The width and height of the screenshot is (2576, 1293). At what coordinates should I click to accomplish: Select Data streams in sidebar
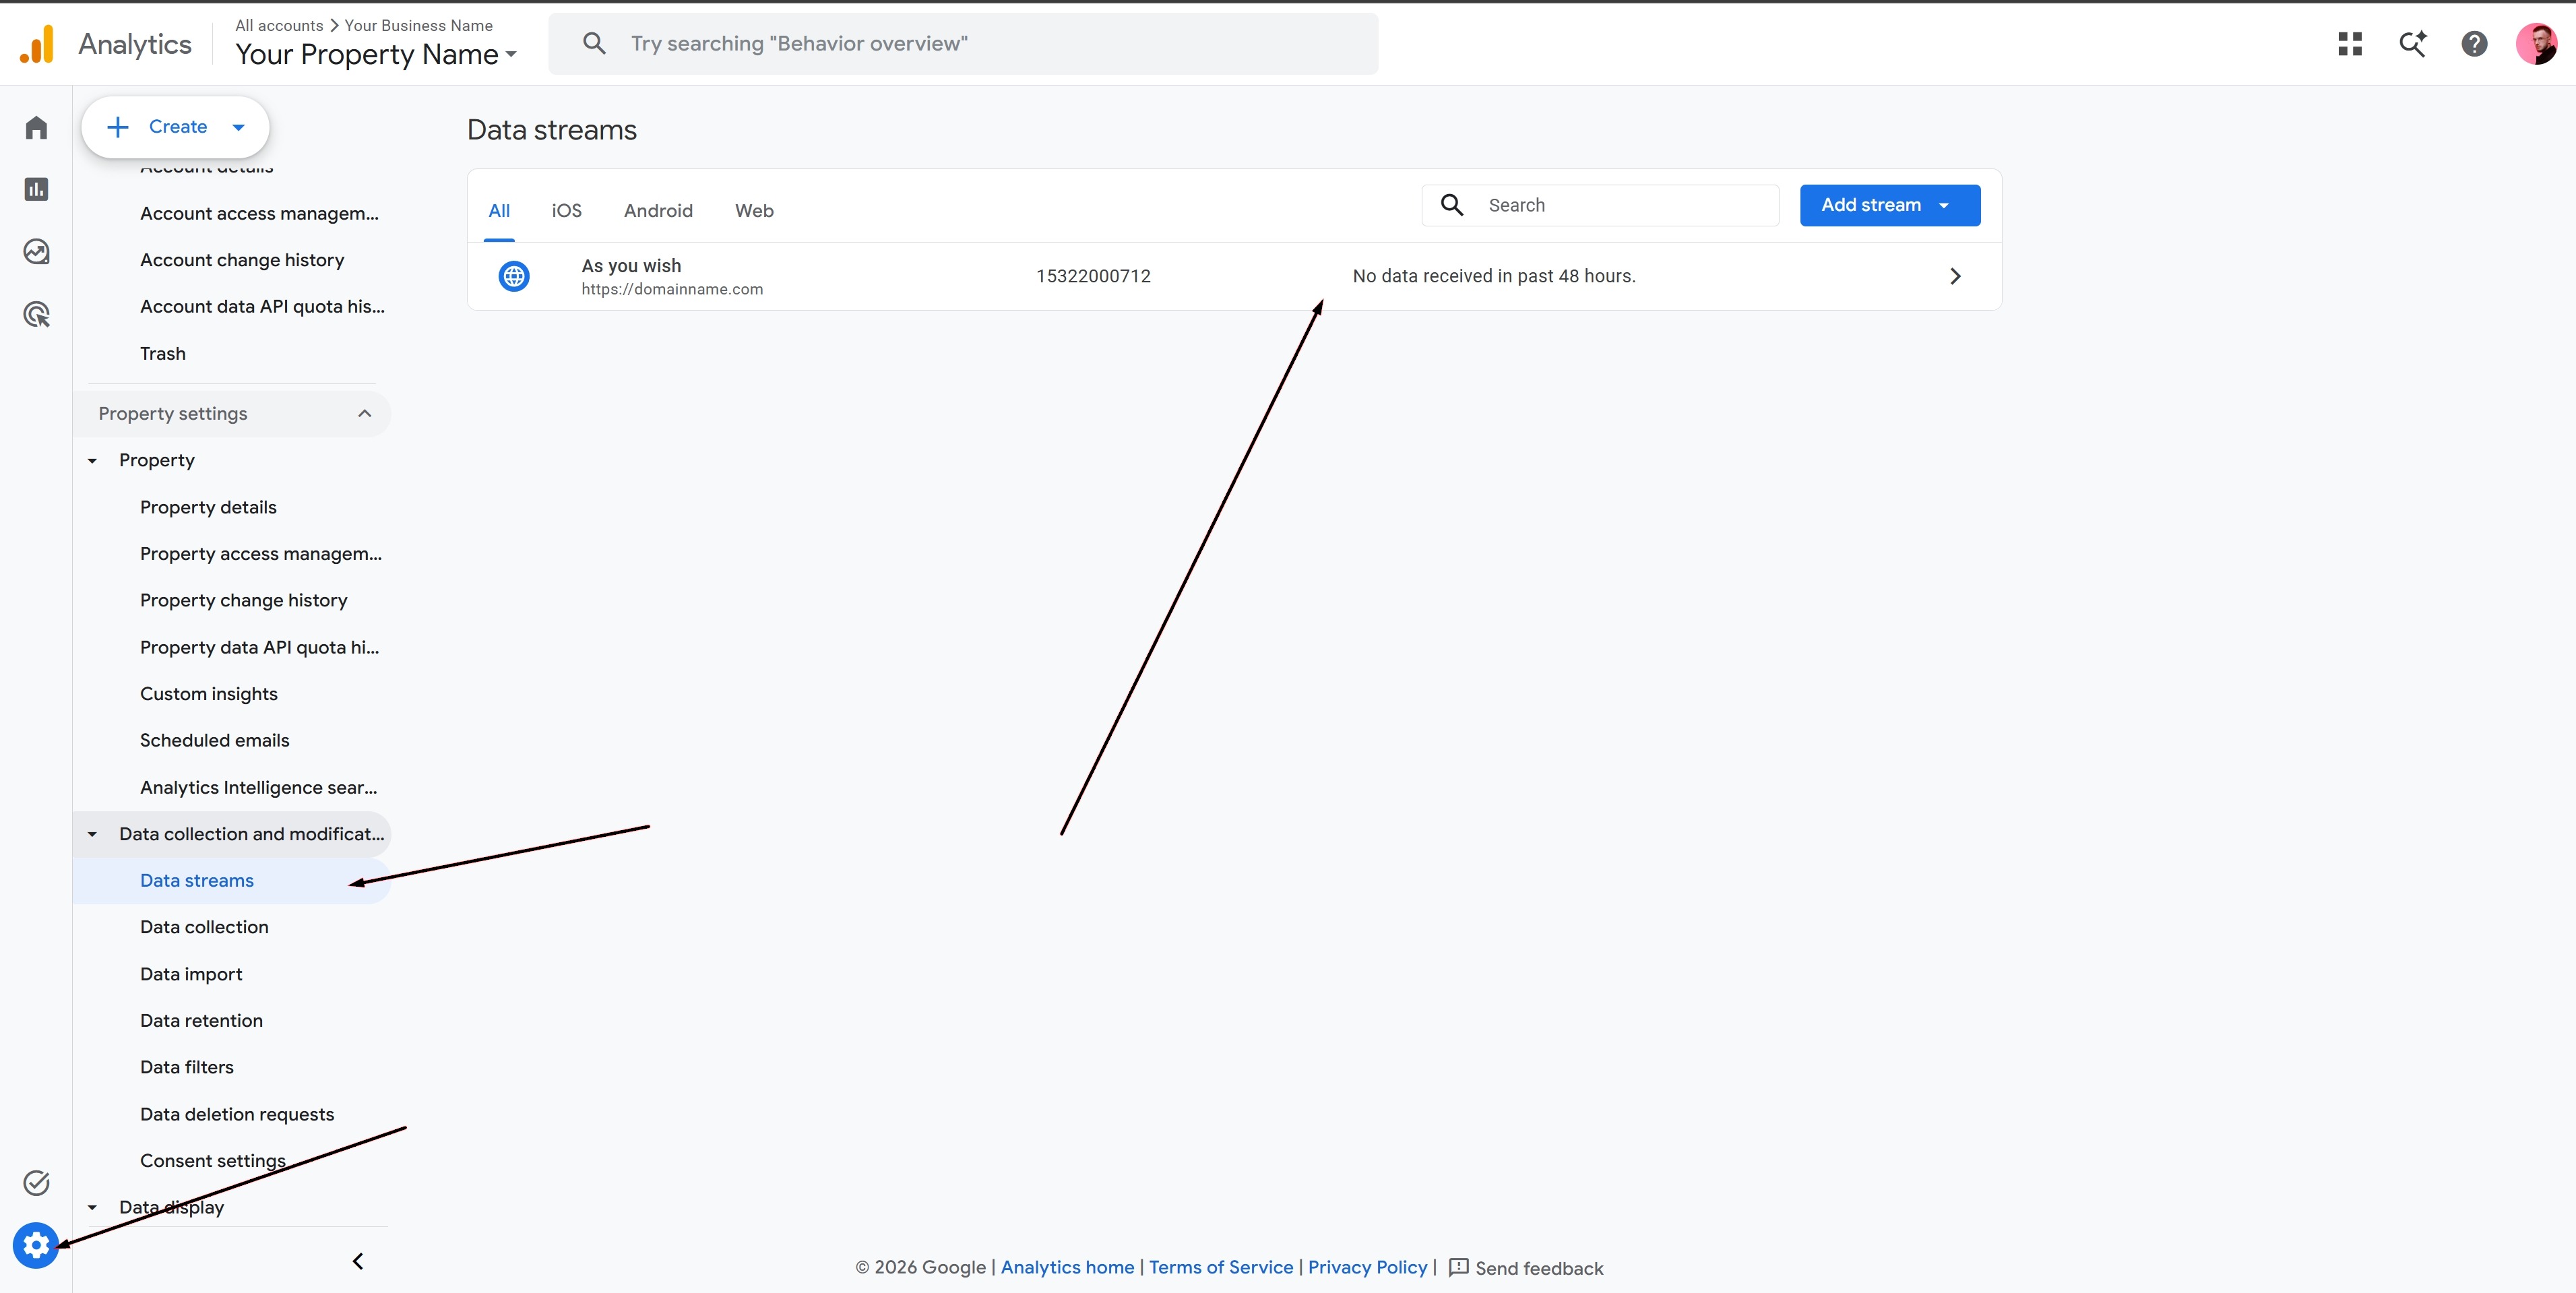coord(197,880)
